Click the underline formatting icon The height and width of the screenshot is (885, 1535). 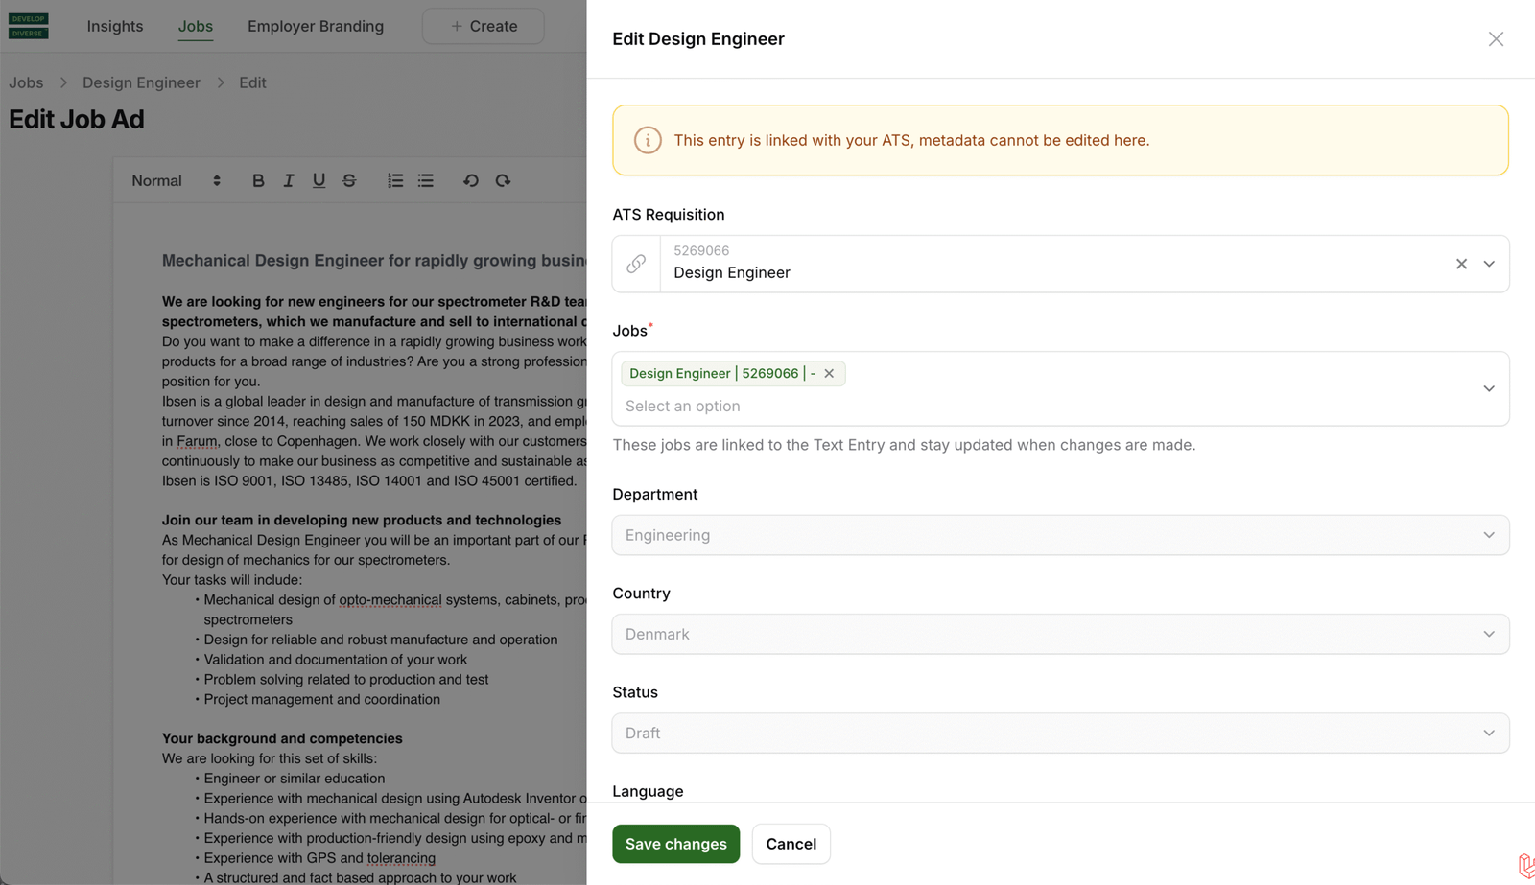click(319, 180)
